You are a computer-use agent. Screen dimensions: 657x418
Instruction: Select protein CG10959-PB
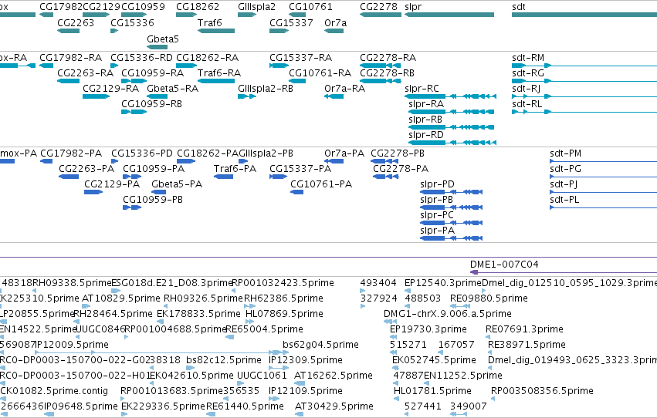click(x=153, y=200)
